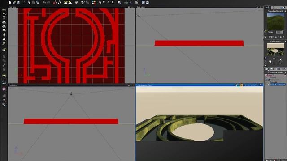Click the Copy icon in top toolbar
Viewport: 287px width, 161px height.
click(x=29, y=2)
